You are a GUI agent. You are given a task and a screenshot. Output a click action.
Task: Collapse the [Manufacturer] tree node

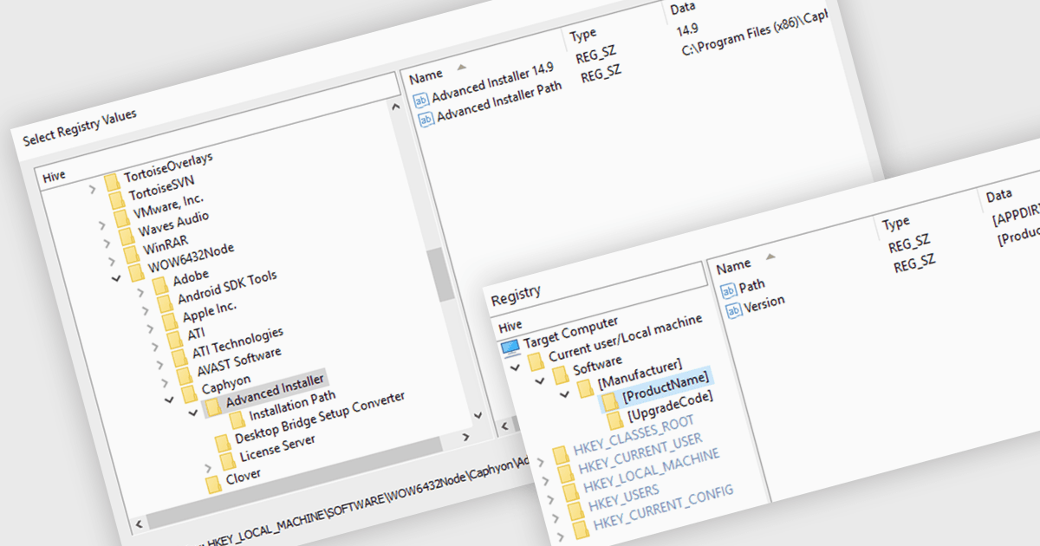point(563,393)
